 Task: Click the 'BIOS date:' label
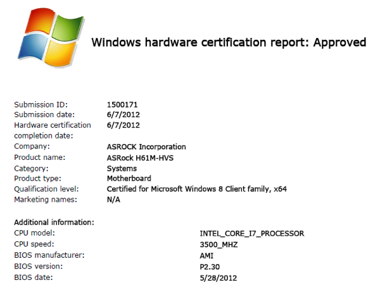point(33,277)
